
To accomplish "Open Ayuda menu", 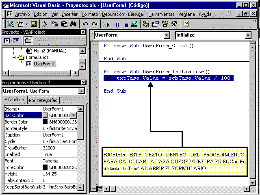I will pyautogui.click(x=205, y=15).
